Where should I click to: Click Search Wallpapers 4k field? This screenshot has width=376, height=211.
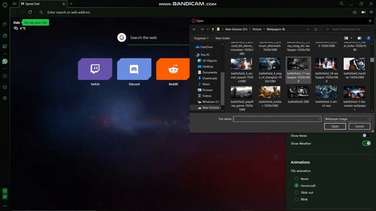pyautogui.click(x=347, y=29)
